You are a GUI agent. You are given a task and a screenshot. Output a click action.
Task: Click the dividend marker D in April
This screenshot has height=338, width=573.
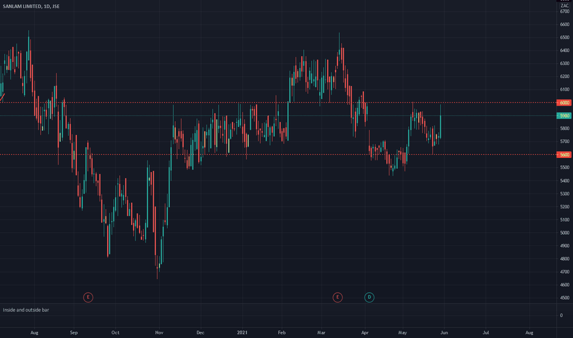pyautogui.click(x=369, y=297)
